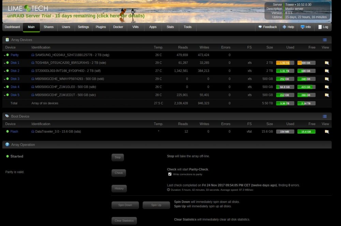
Task: Expand the Disk 3 dropdown arrow
Action: click(x=4, y=79)
